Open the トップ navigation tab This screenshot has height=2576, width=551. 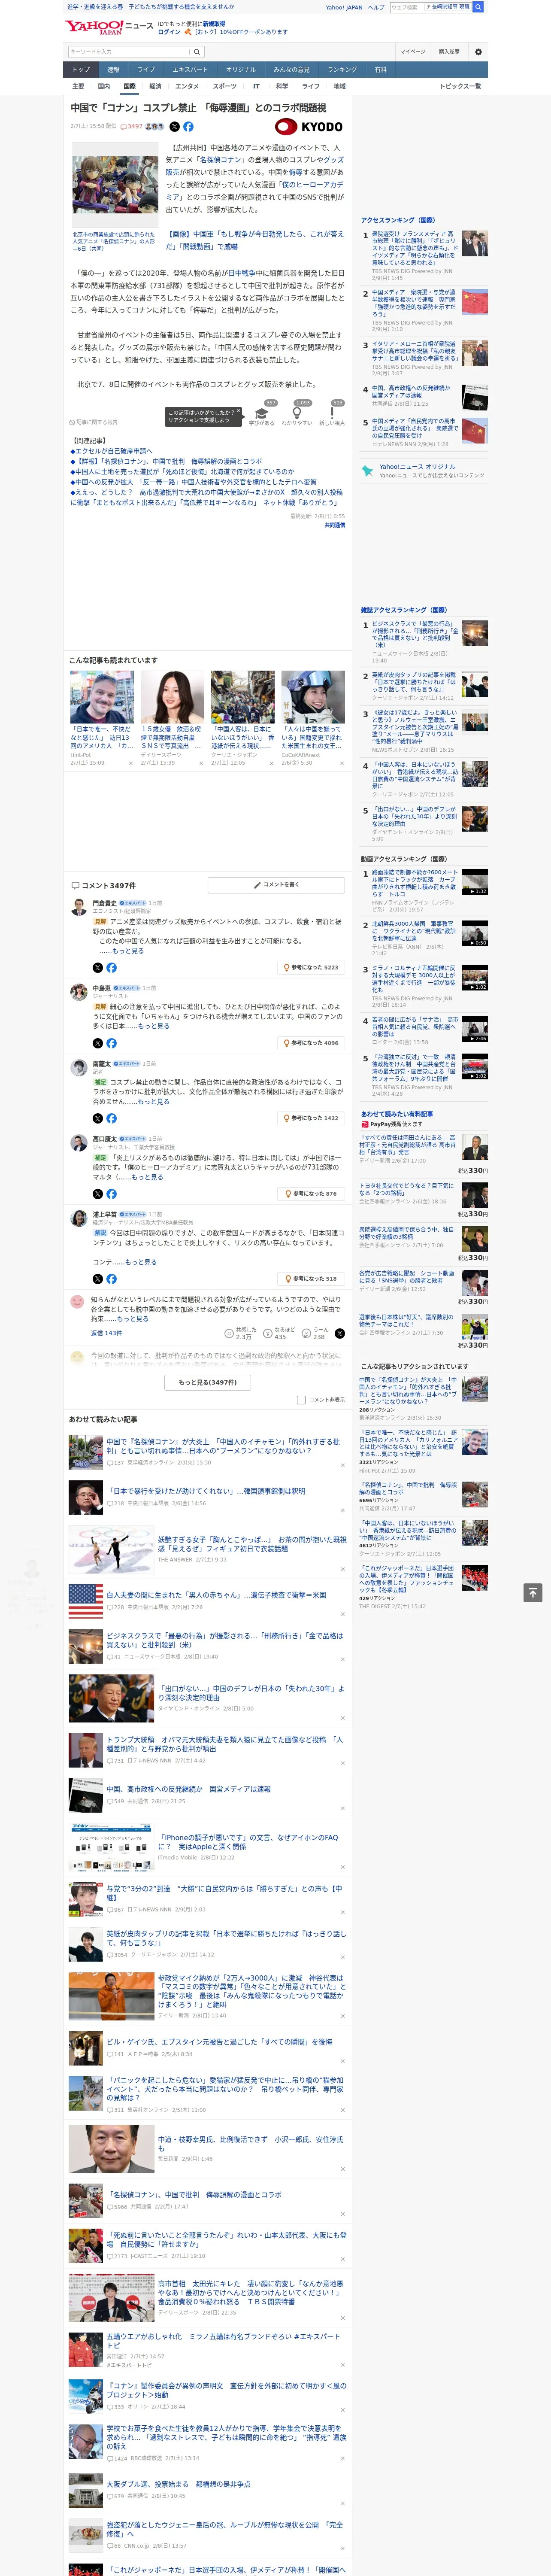[x=81, y=70]
